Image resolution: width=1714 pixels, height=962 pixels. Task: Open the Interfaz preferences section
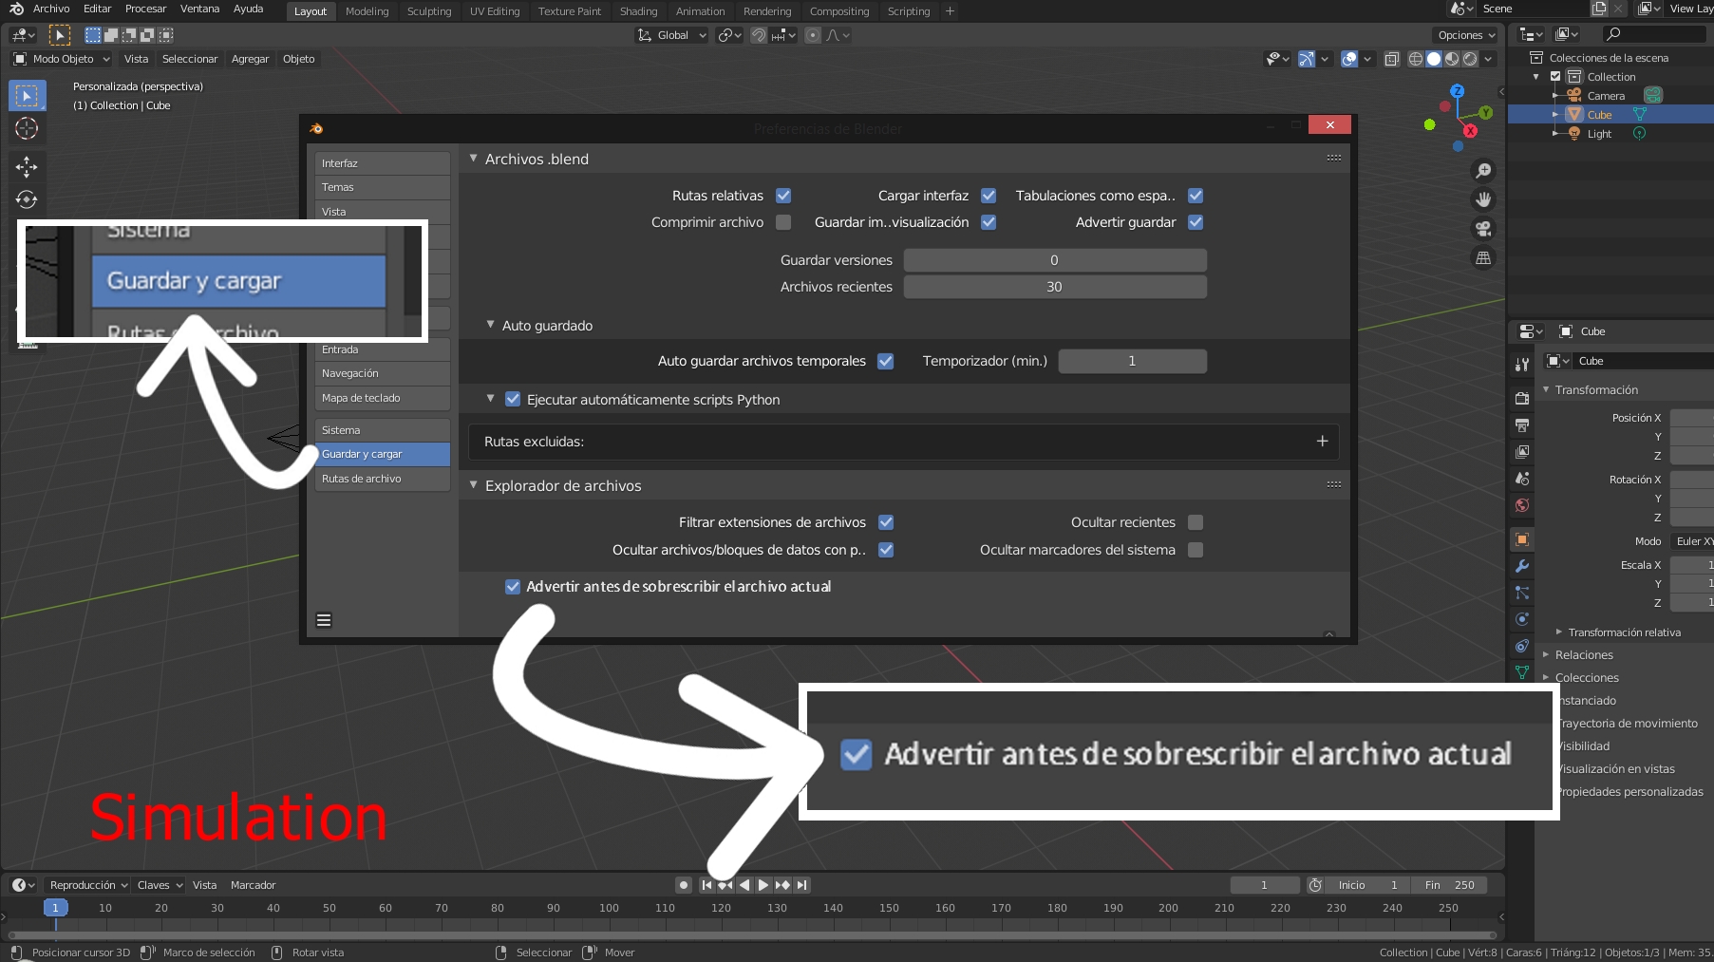[383, 163]
